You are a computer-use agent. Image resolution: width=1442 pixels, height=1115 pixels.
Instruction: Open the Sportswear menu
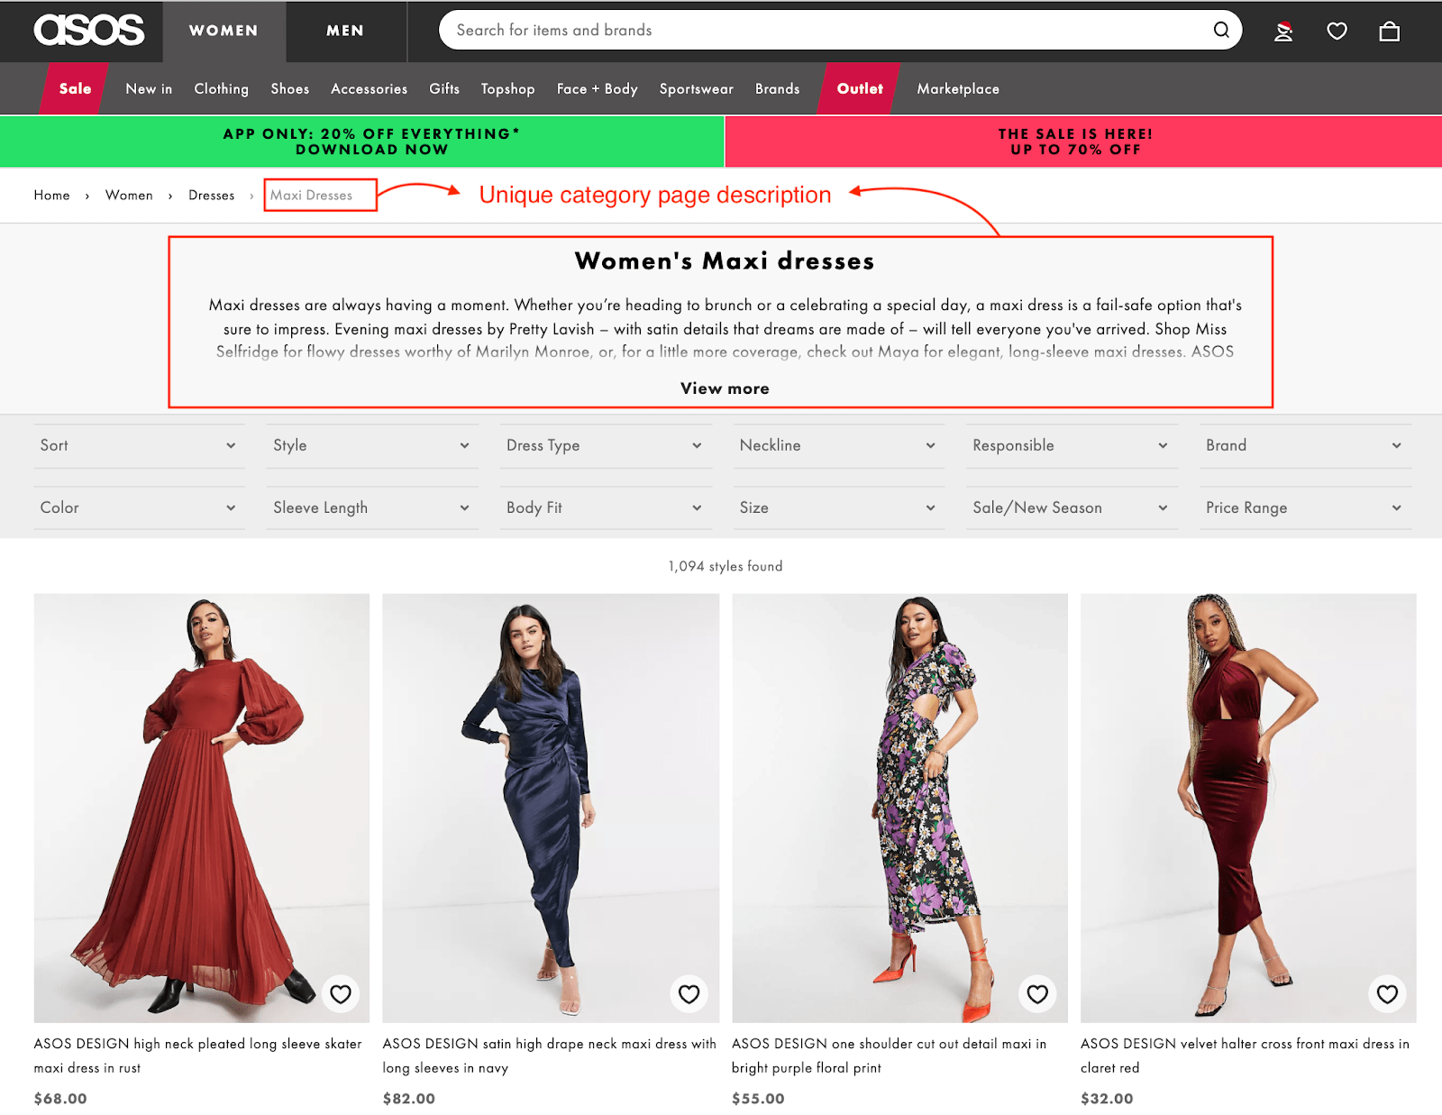(x=696, y=88)
